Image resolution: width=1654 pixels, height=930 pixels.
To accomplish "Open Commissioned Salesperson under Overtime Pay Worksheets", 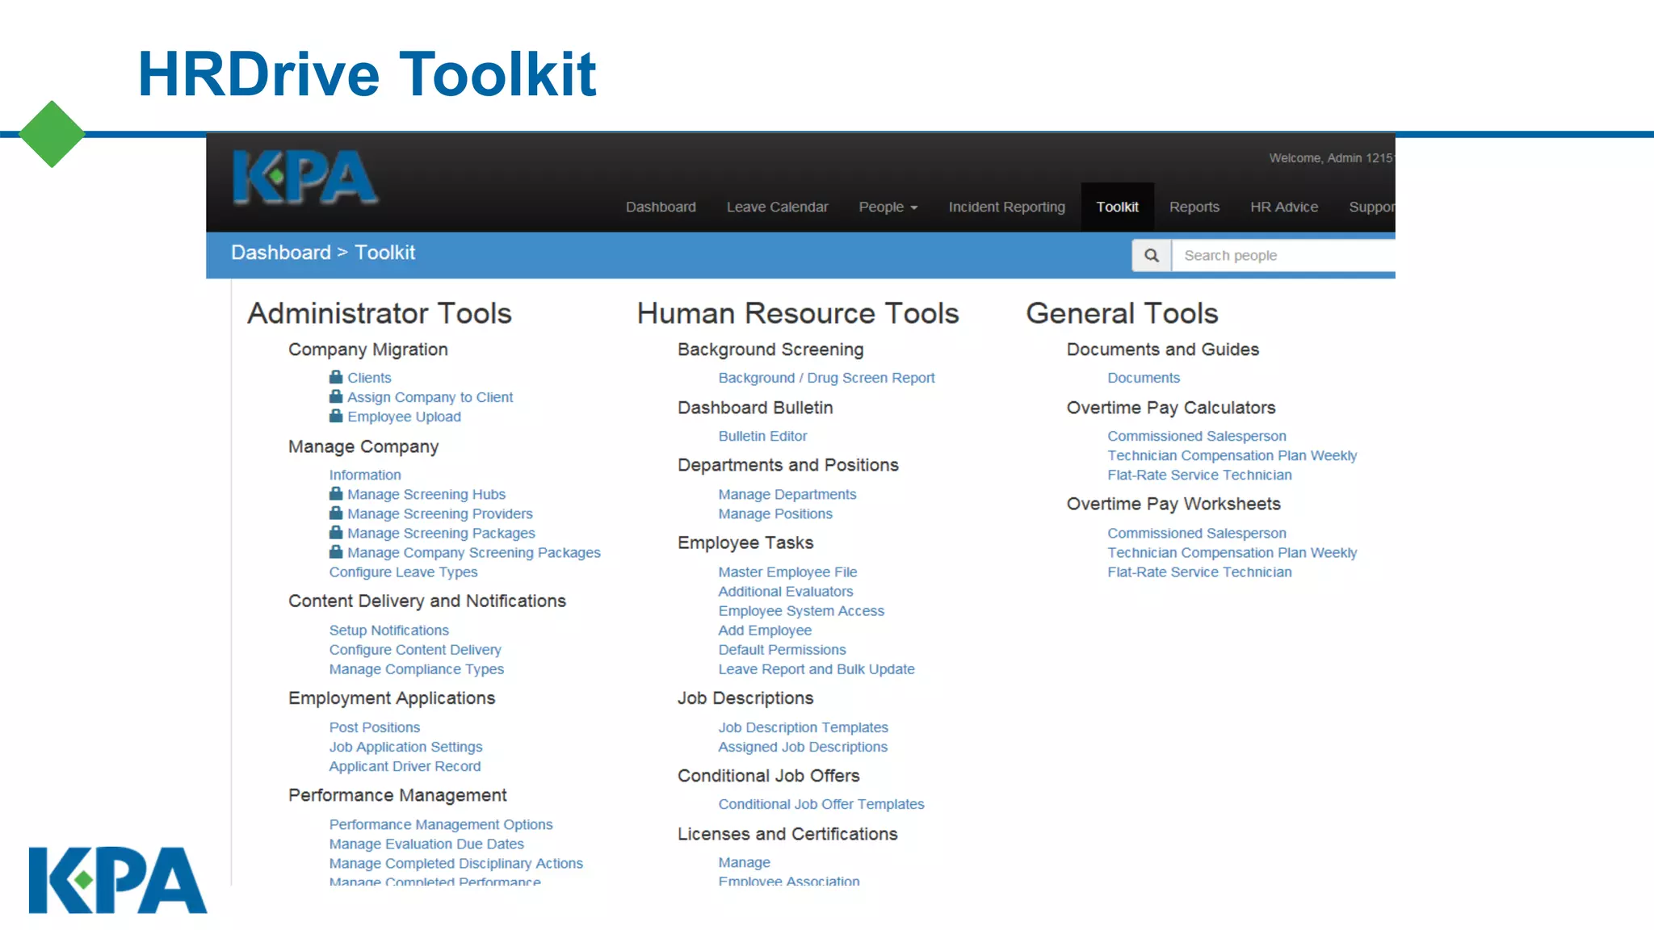I will [x=1196, y=533].
